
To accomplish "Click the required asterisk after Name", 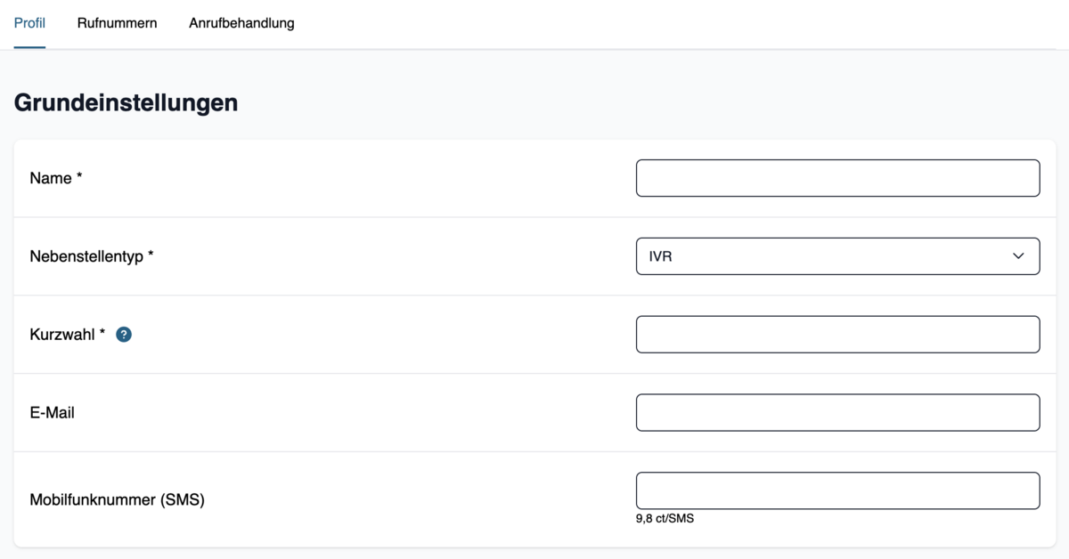I will pyautogui.click(x=79, y=176).
